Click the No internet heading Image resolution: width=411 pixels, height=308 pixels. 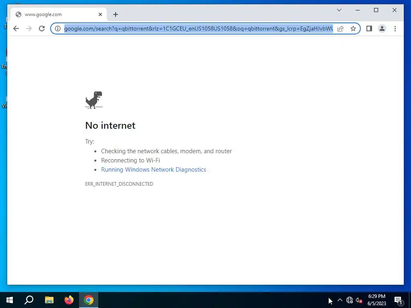tap(110, 126)
